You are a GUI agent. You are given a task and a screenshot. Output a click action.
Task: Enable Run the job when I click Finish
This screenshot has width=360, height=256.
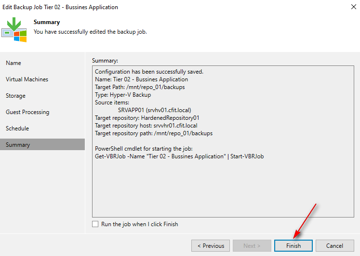pos(95,224)
